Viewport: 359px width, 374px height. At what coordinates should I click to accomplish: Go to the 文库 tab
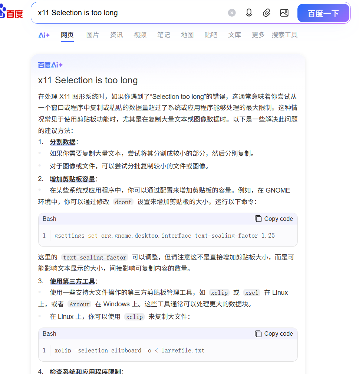point(235,35)
